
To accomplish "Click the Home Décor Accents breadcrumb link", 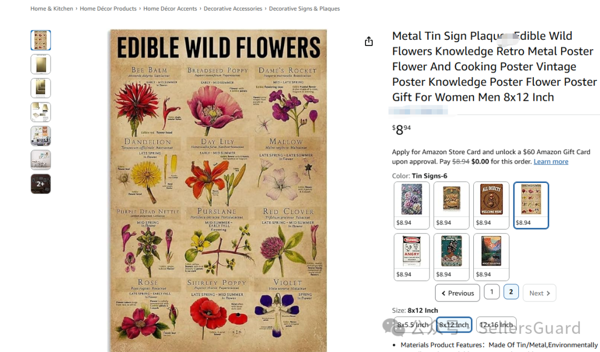I will click(170, 8).
